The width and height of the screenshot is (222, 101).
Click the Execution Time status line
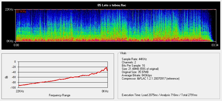coord(159,95)
